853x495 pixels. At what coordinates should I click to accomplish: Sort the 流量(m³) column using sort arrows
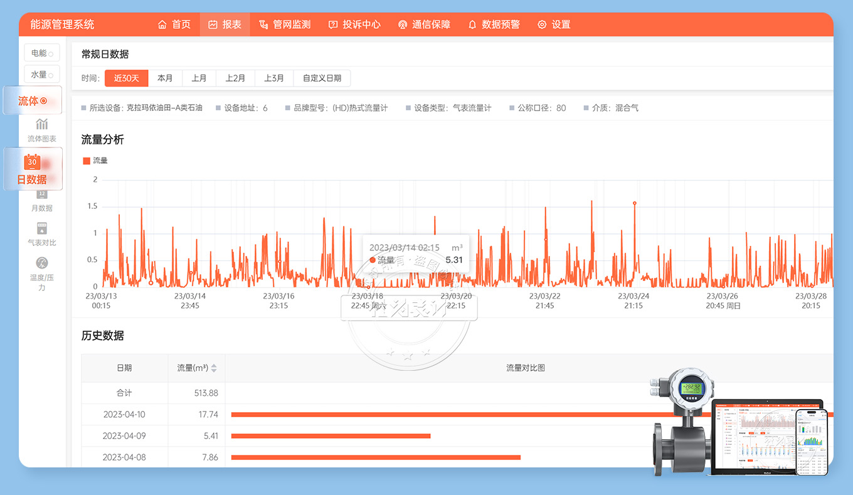214,368
